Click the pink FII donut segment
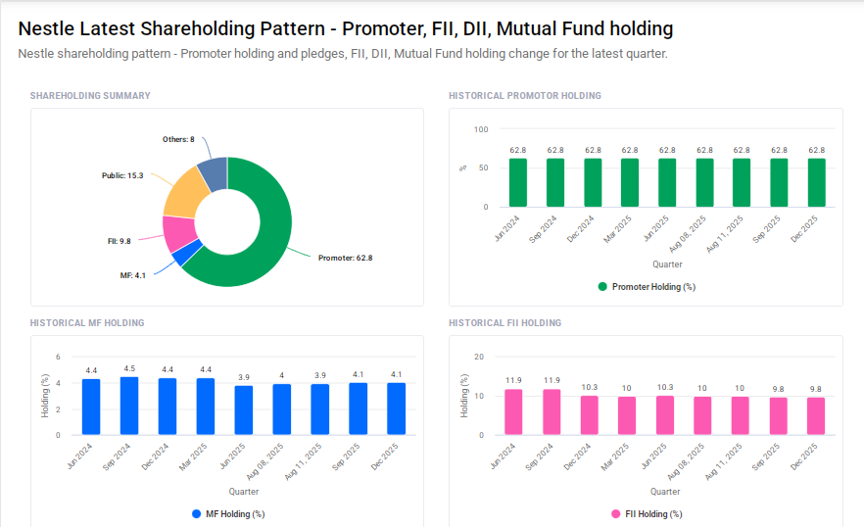This screenshot has height=527, width=864. pyautogui.click(x=177, y=233)
